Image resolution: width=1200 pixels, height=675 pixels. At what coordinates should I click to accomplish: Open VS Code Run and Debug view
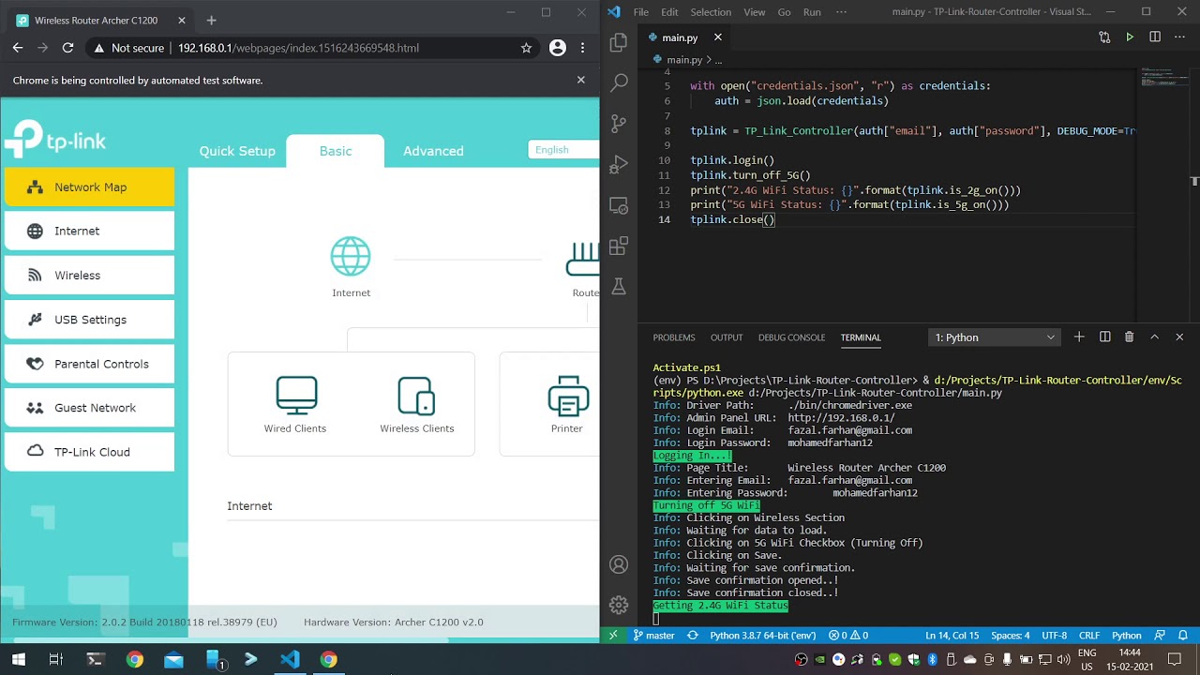pyautogui.click(x=619, y=165)
